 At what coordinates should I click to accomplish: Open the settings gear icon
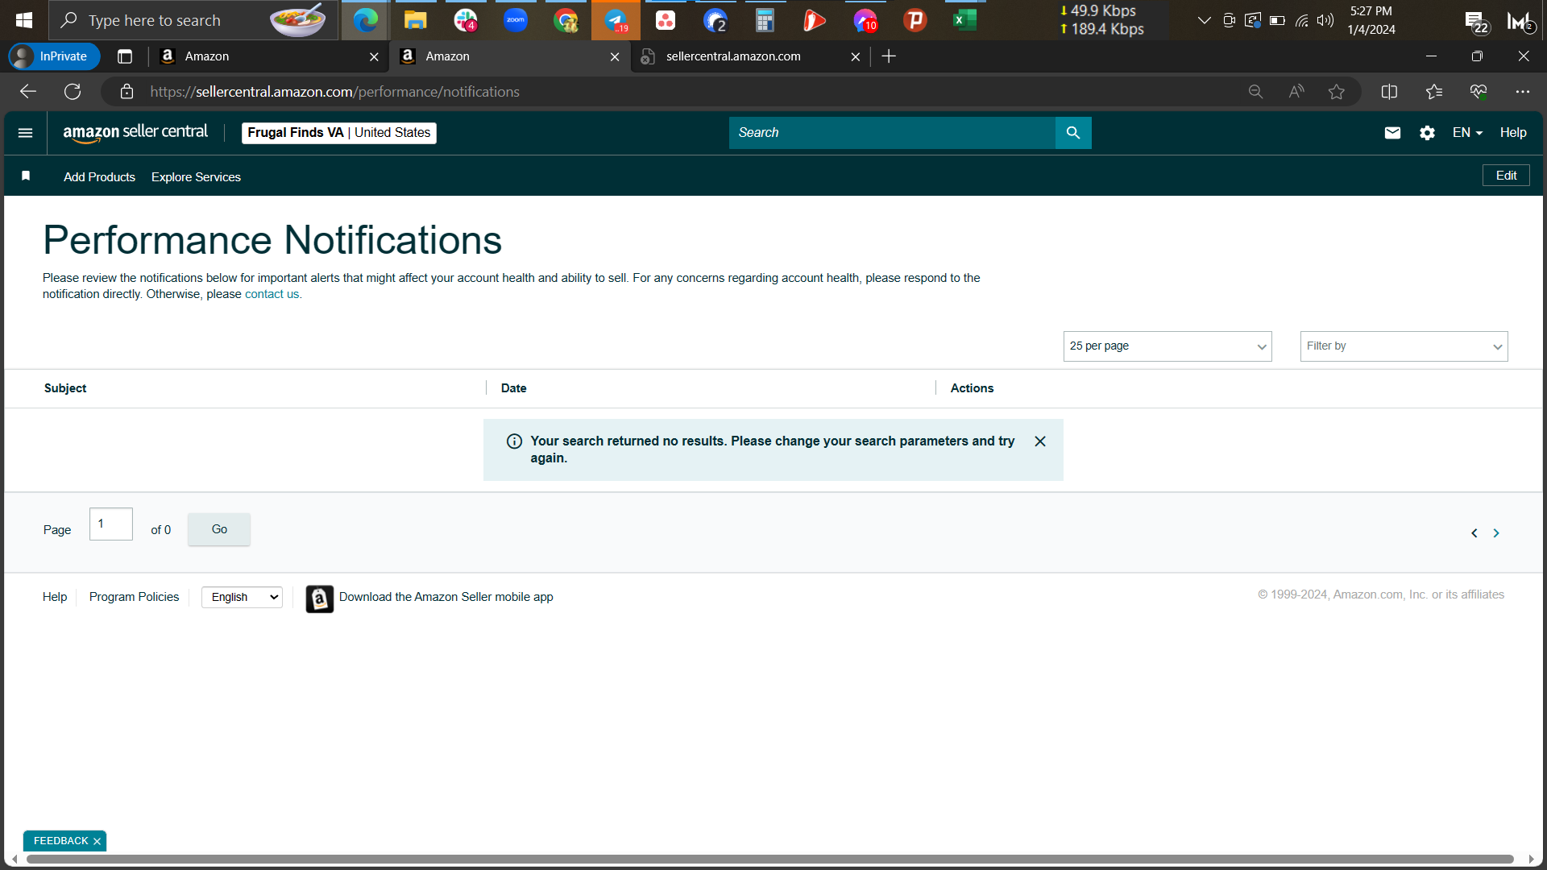(x=1427, y=133)
